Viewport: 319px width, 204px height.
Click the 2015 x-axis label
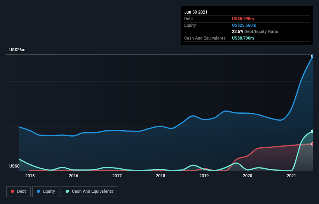click(x=30, y=176)
